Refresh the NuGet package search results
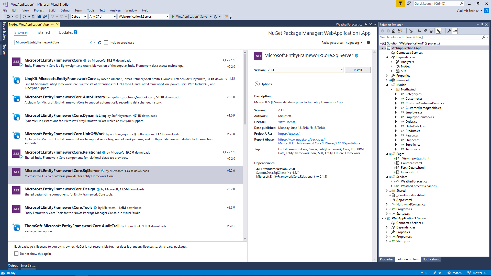Viewport: 491px width, 276px height. 100,42
